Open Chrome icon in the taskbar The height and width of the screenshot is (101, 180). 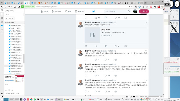pos(31,99)
